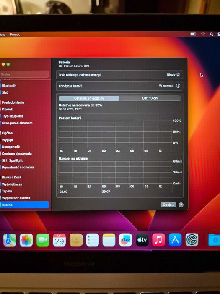Select Bateria in the sidebar
Screen dimensions: 220x294
tap(24, 205)
